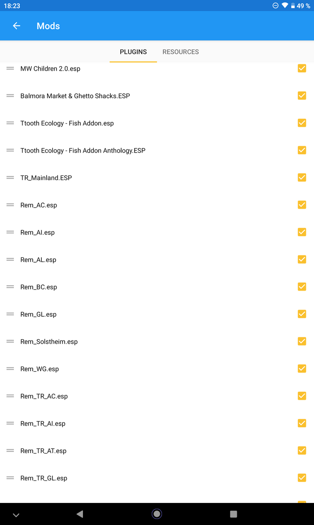Tap the Wi-Fi status icon
The width and height of the screenshot is (314, 525).
[x=284, y=6]
